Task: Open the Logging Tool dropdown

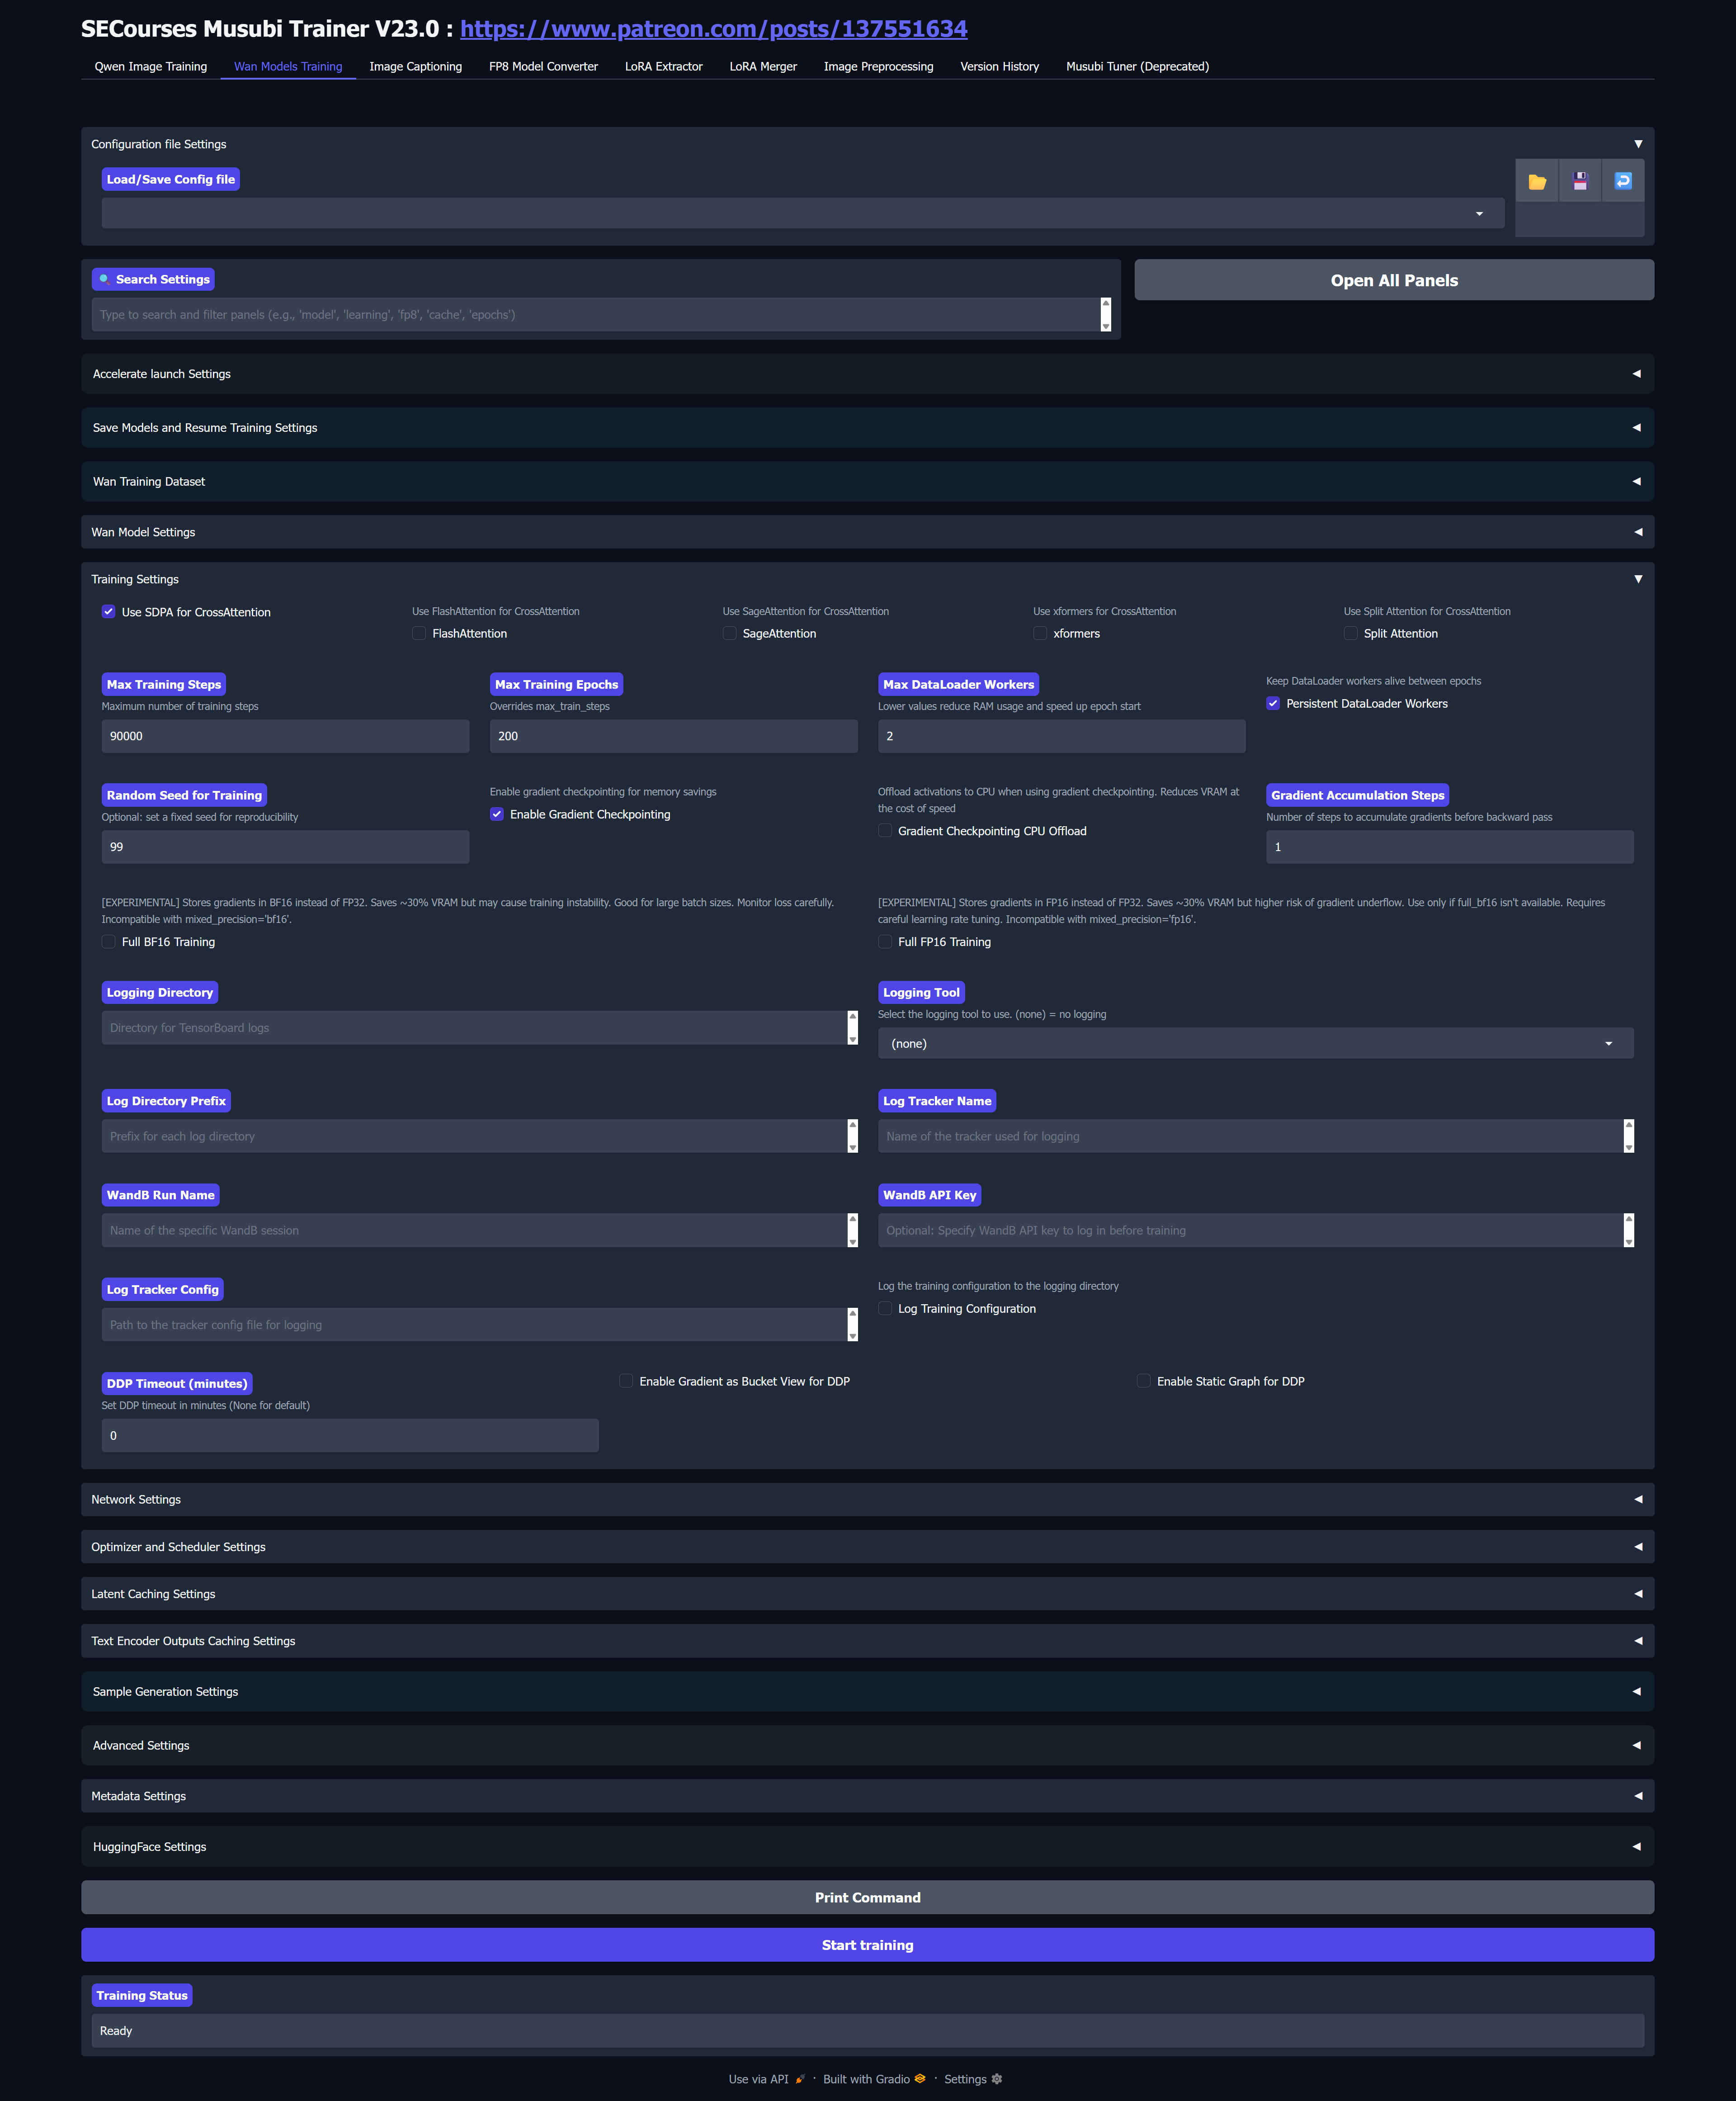Action: point(1254,1044)
